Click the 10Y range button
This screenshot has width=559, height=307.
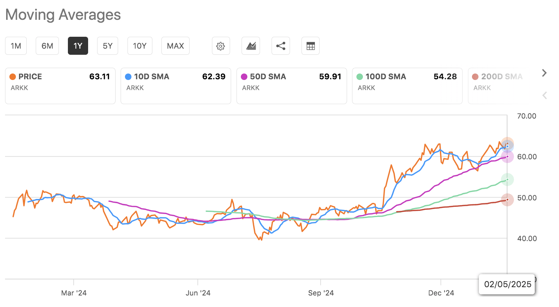coord(140,46)
